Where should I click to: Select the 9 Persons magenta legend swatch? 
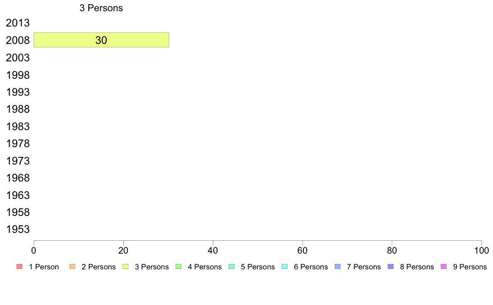coord(444,267)
